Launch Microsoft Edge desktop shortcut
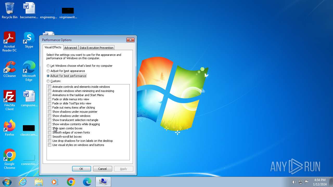The width and height of the screenshot is (333, 187). tap(29, 71)
